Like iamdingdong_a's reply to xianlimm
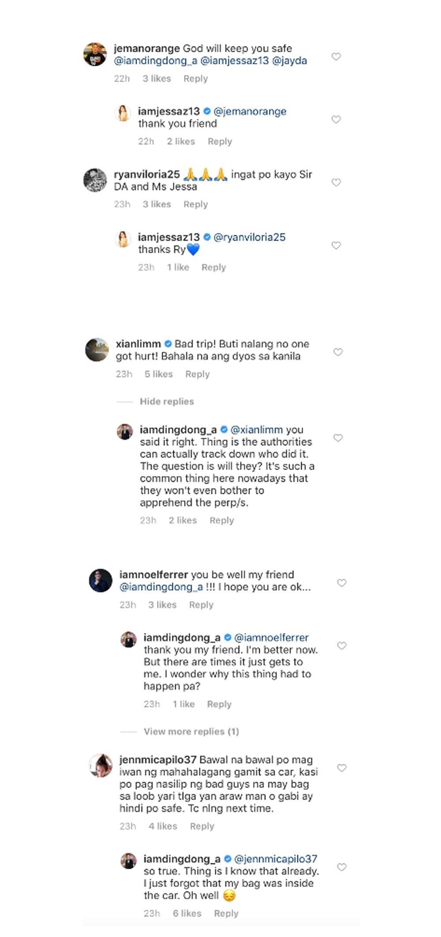Image resolution: width=441 pixels, height=937 pixels. (338, 438)
